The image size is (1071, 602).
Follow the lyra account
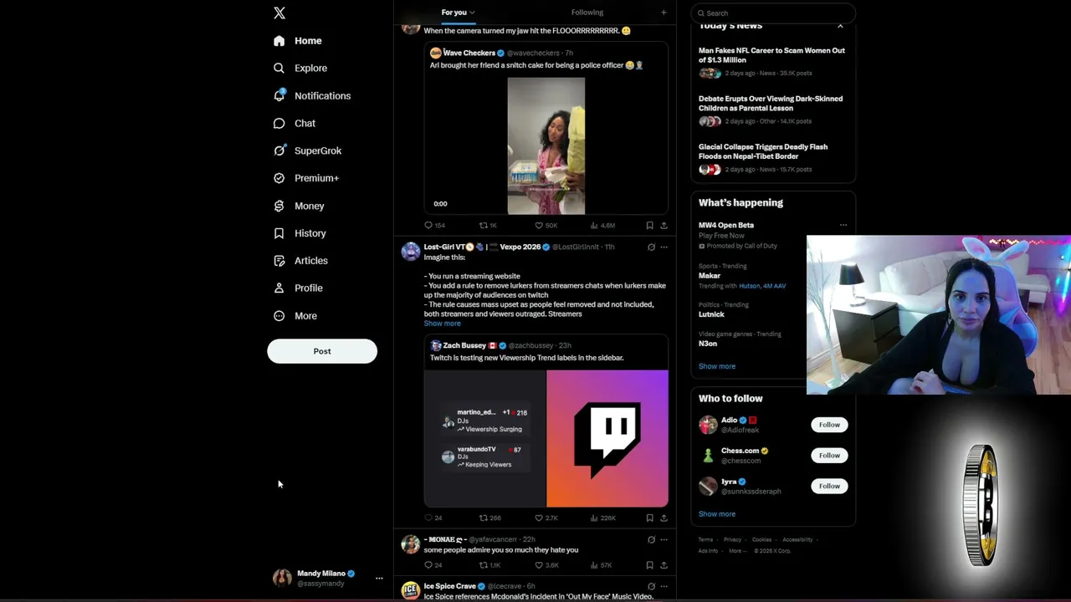pos(829,486)
